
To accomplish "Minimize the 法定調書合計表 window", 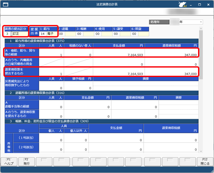I will (x=191, y=5).
